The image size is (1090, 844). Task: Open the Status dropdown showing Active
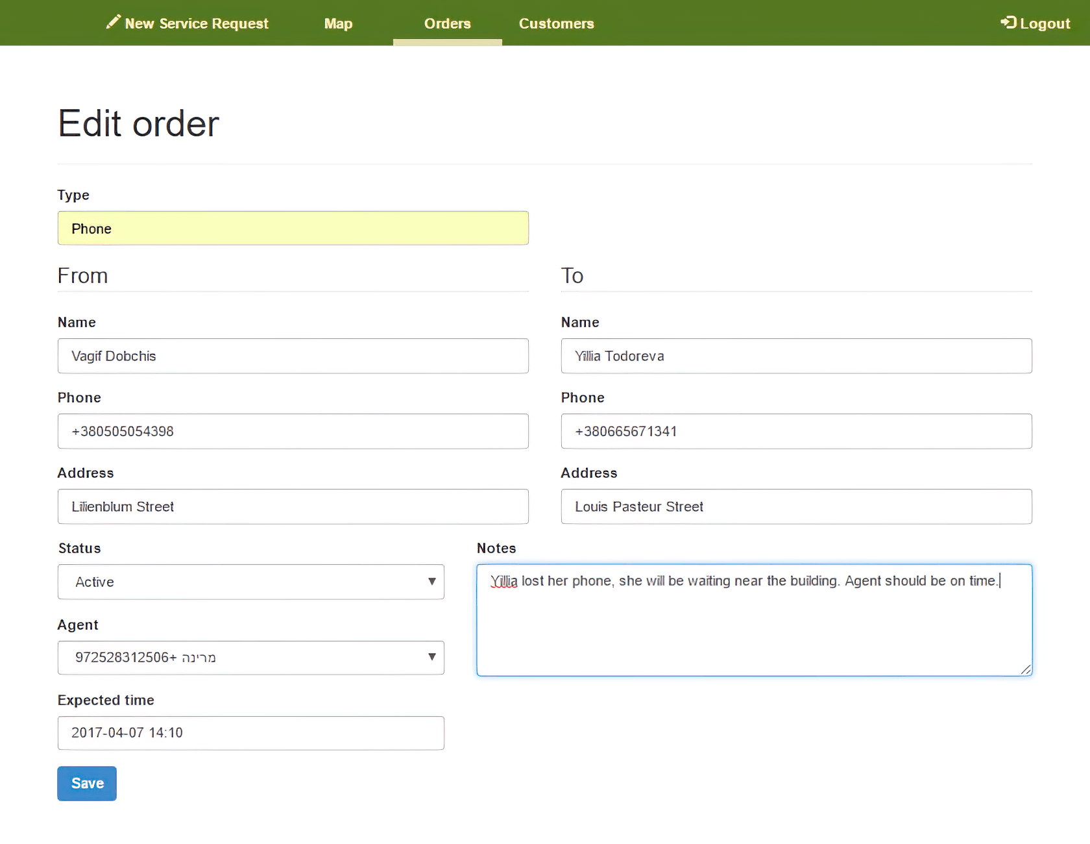pyautogui.click(x=250, y=582)
